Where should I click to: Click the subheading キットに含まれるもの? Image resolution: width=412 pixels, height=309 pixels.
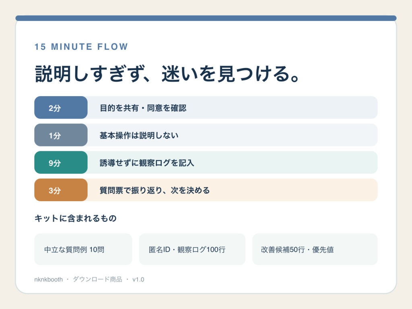[75, 218]
